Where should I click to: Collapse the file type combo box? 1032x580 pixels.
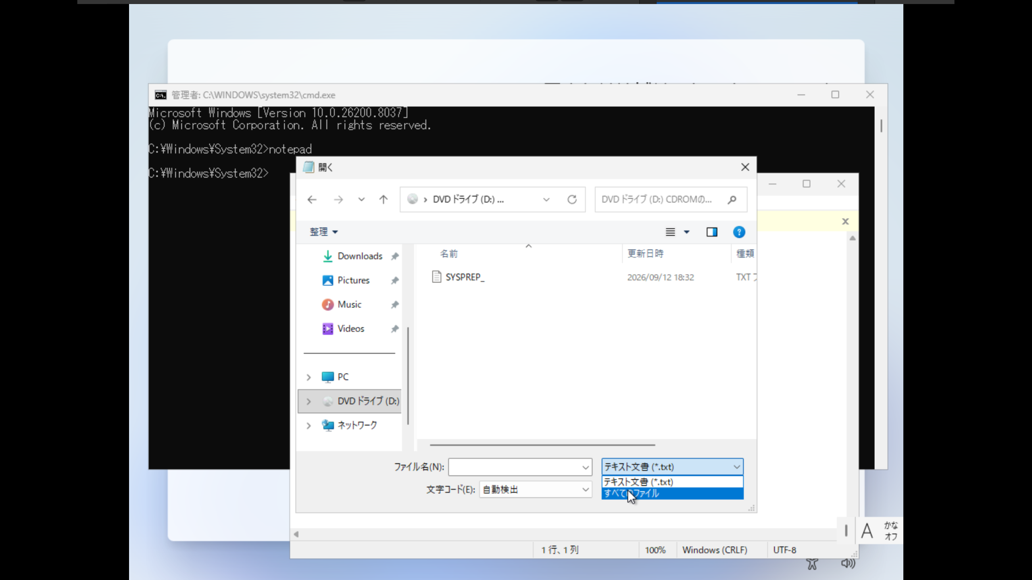click(736, 467)
